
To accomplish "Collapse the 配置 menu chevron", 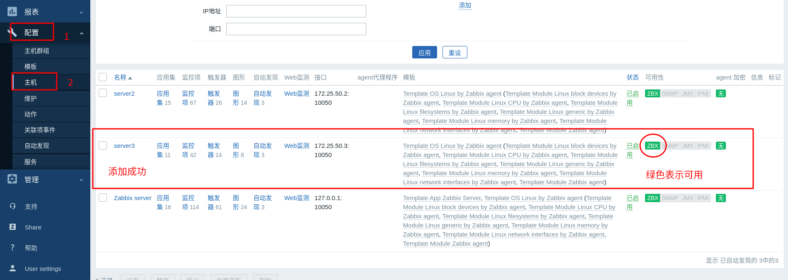I will [x=82, y=33].
